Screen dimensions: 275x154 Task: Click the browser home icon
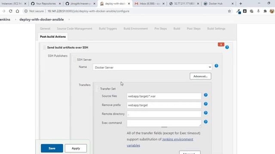pyautogui.click(x=17, y=11)
